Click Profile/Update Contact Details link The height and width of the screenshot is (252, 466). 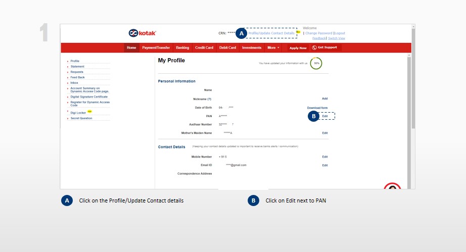(x=271, y=33)
